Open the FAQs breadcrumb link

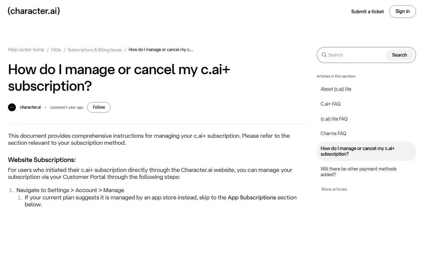(56, 50)
